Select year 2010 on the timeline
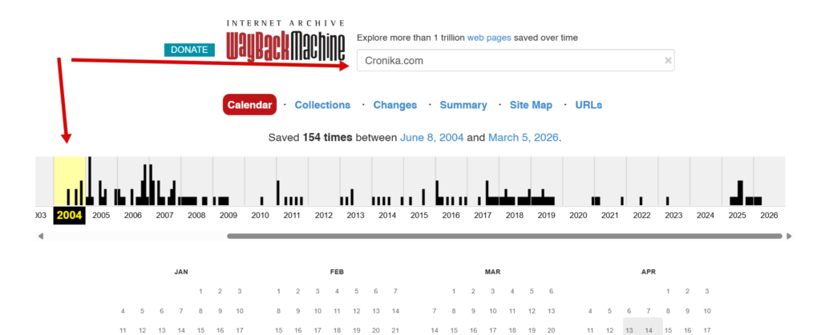 261,215
